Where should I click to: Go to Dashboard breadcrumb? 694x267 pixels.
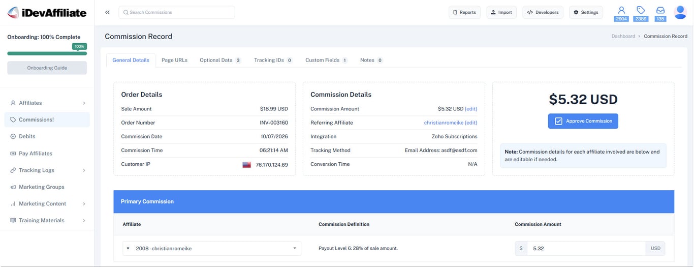[623, 36]
